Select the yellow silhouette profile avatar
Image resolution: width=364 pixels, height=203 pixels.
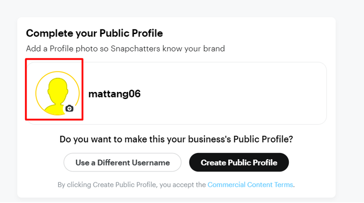coord(57,93)
